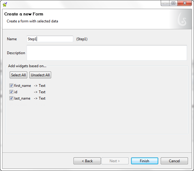Image resolution: width=194 pixels, height=171 pixels.
Task: Cancel the new form wizard
Action: (x=174, y=161)
